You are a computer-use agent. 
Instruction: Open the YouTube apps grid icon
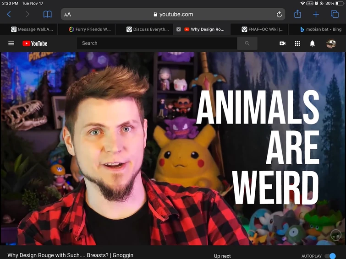pyautogui.click(x=297, y=43)
